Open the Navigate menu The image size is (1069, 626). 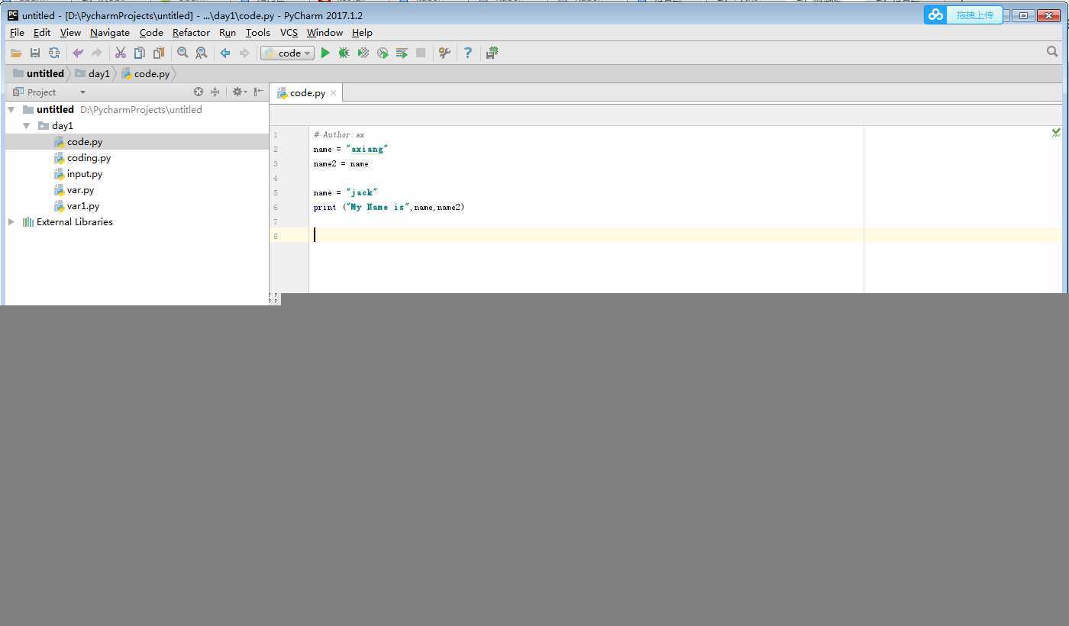click(110, 33)
